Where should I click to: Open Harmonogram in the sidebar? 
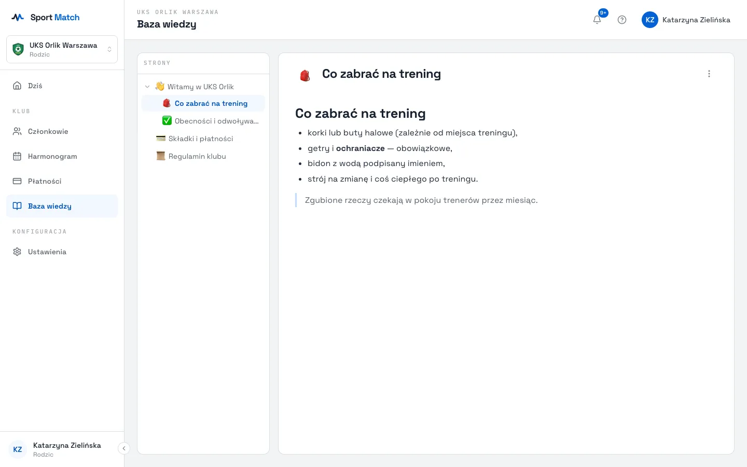[62, 156]
